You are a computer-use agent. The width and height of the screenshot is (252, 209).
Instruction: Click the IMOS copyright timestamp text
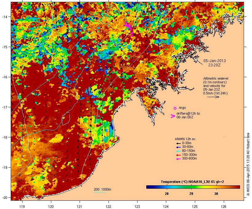click(x=248, y=164)
